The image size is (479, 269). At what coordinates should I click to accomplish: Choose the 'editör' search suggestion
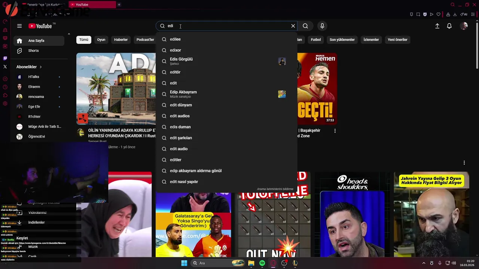(x=227, y=72)
